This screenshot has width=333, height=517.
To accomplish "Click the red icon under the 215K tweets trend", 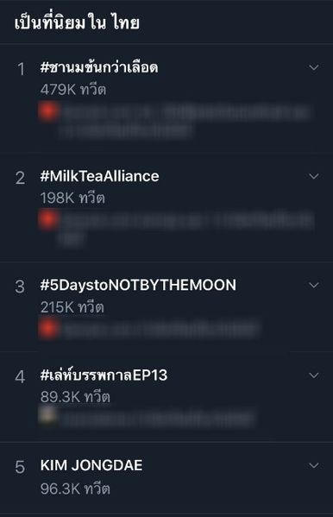I will point(49,329).
